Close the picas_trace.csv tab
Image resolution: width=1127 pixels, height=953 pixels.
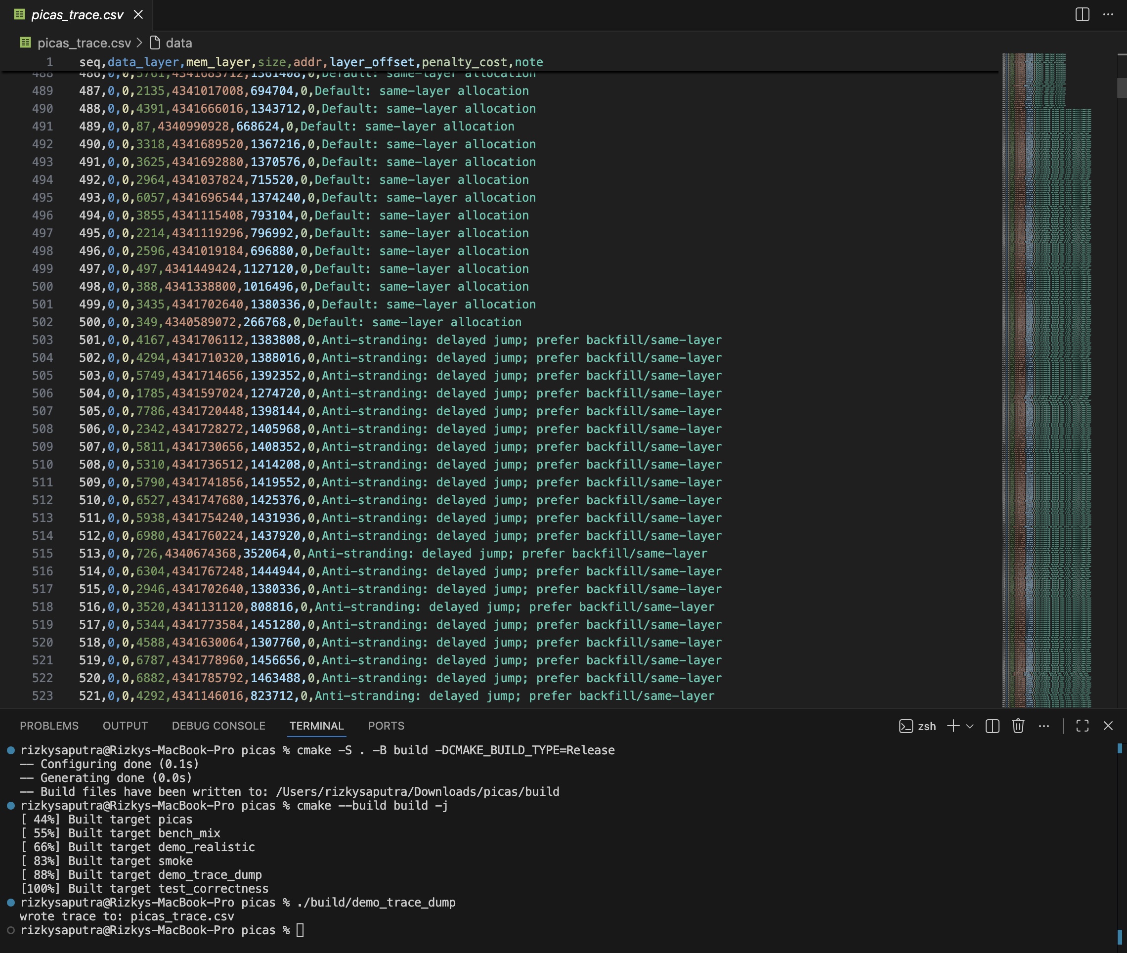click(x=138, y=15)
